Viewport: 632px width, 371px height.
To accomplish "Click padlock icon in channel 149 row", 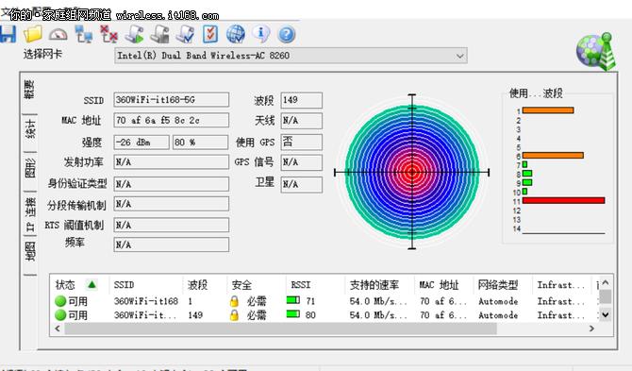I will pyautogui.click(x=234, y=315).
